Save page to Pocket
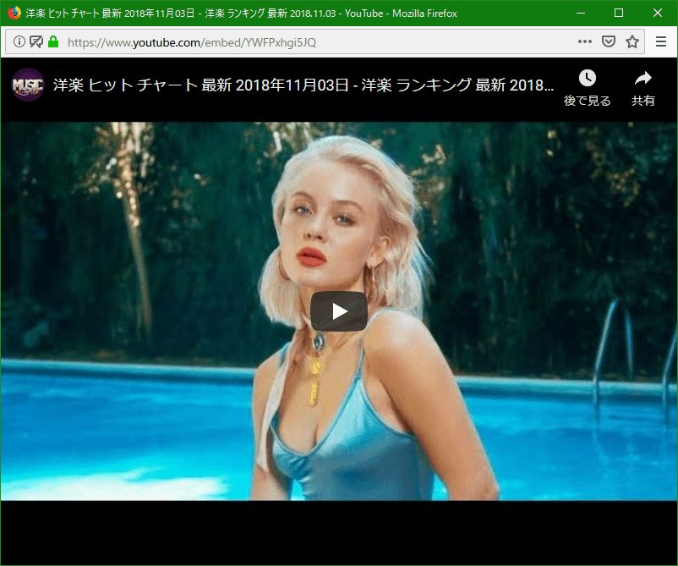Image resolution: width=678 pixels, height=566 pixels. coord(609,41)
